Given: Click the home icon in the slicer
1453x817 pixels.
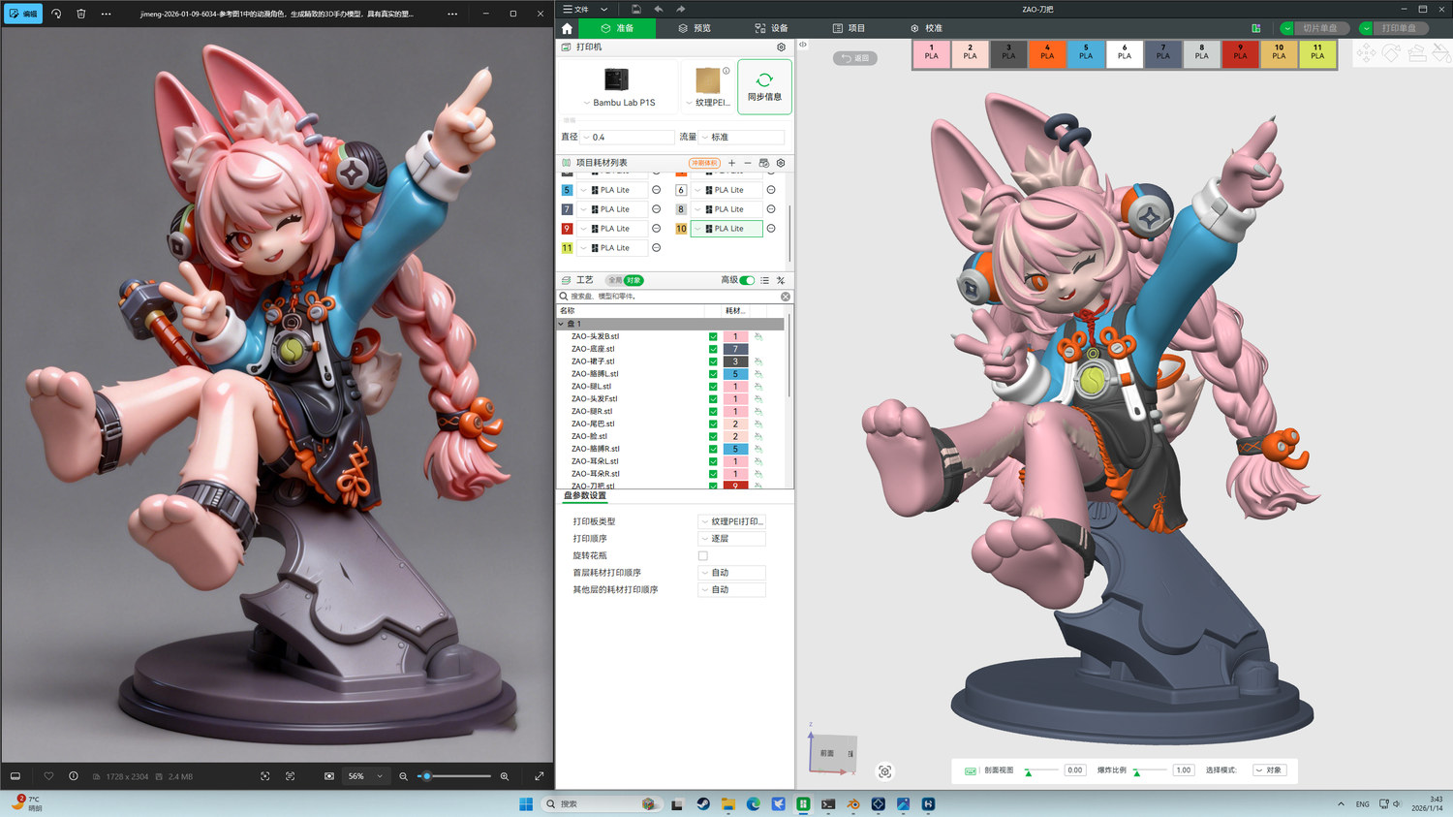Looking at the screenshot, I should (x=567, y=28).
